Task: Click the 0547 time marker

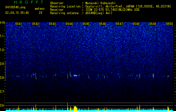Action: [119, 24]
